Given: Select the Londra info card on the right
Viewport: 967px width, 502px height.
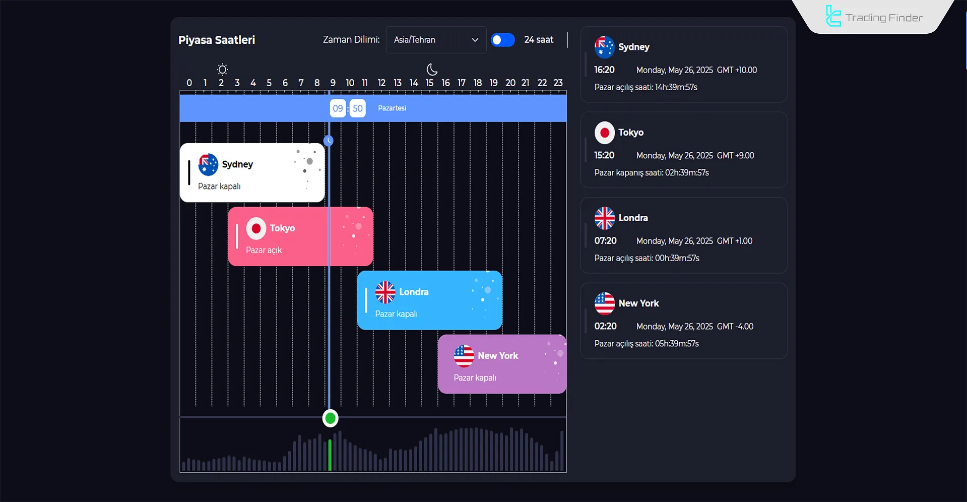Looking at the screenshot, I should coord(683,235).
